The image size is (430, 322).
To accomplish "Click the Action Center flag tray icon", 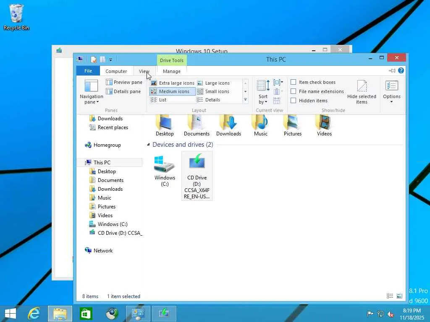I will [370, 314].
